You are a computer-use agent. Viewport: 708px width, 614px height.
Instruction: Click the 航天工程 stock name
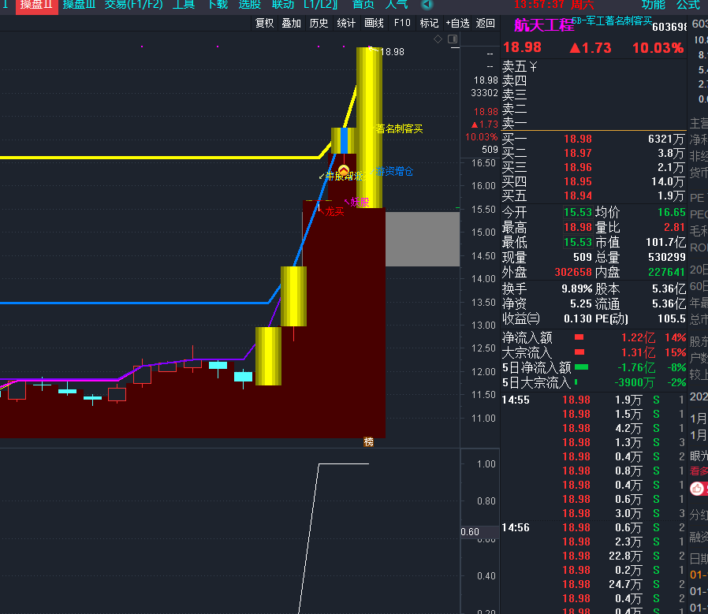pyautogui.click(x=544, y=25)
